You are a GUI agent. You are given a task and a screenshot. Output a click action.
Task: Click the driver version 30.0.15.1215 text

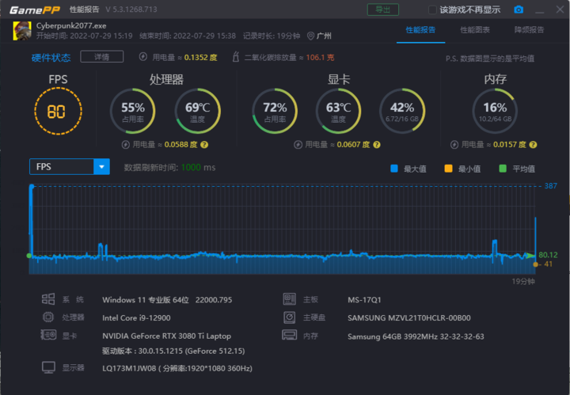coord(173,351)
